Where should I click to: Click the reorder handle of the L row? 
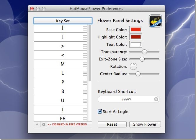85,74
